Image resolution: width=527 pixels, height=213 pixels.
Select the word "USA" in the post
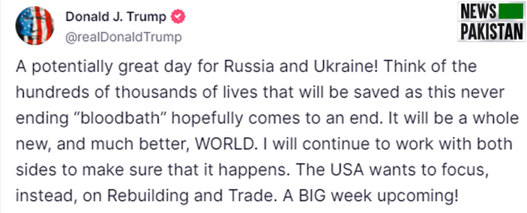click(349, 171)
